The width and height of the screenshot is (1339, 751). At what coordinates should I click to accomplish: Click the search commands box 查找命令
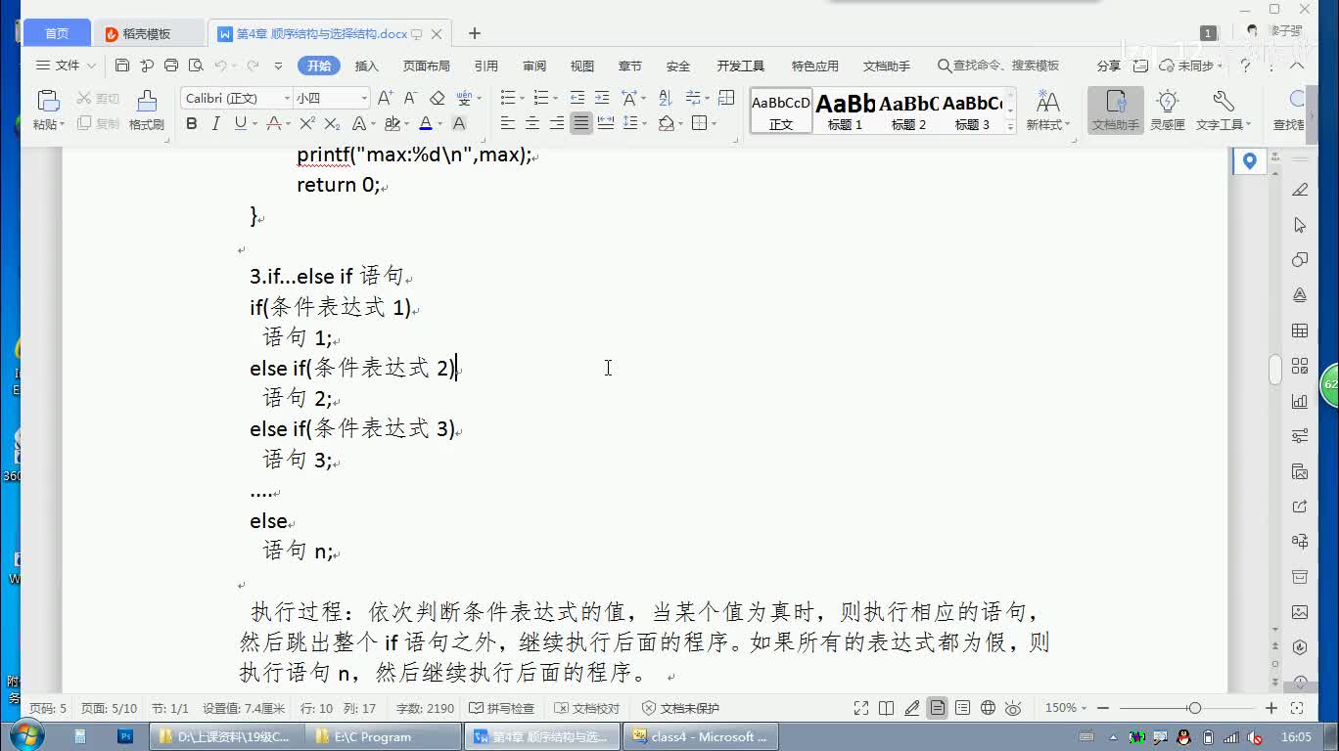click(998, 66)
